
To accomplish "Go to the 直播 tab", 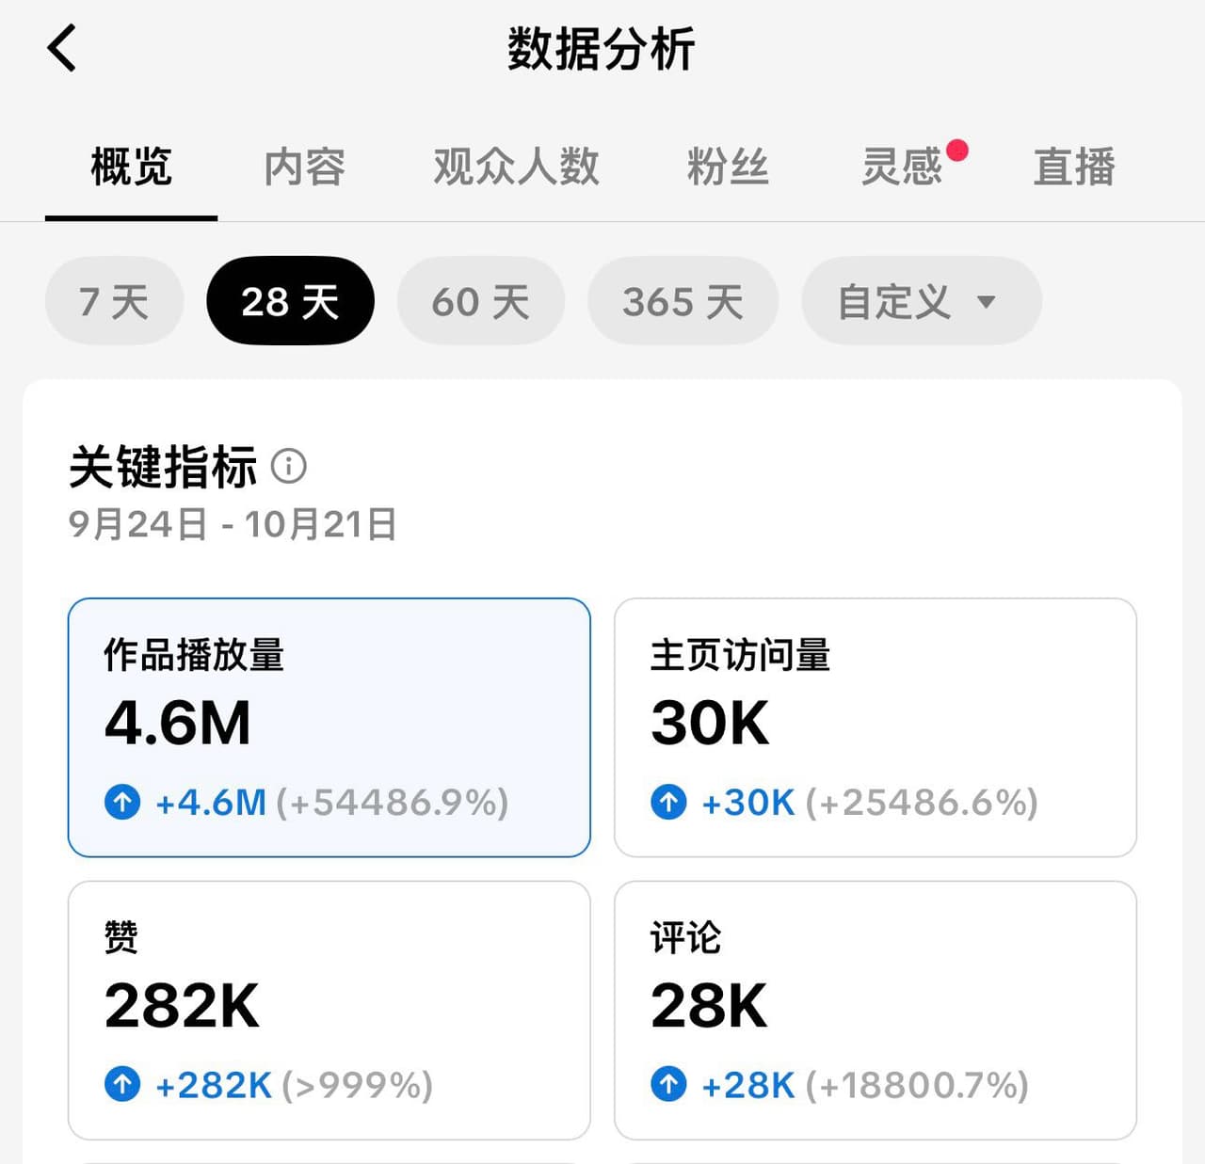I will 1074,167.
